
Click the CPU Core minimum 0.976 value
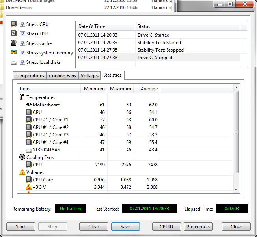coord(99,179)
